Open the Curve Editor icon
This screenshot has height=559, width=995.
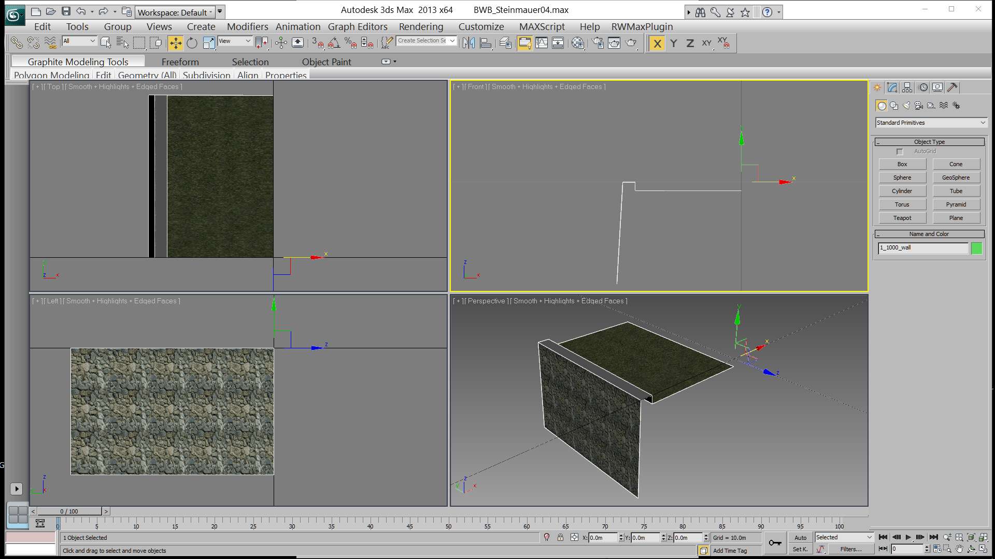click(x=542, y=43)
